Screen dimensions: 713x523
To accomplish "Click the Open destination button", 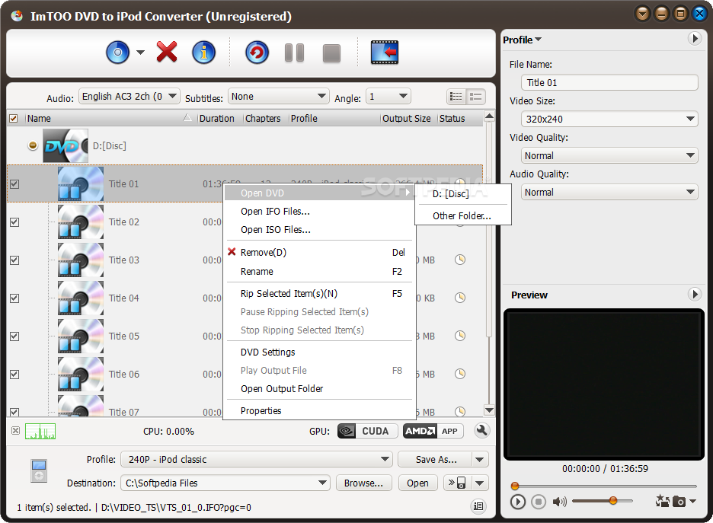I will click(417, 483).
